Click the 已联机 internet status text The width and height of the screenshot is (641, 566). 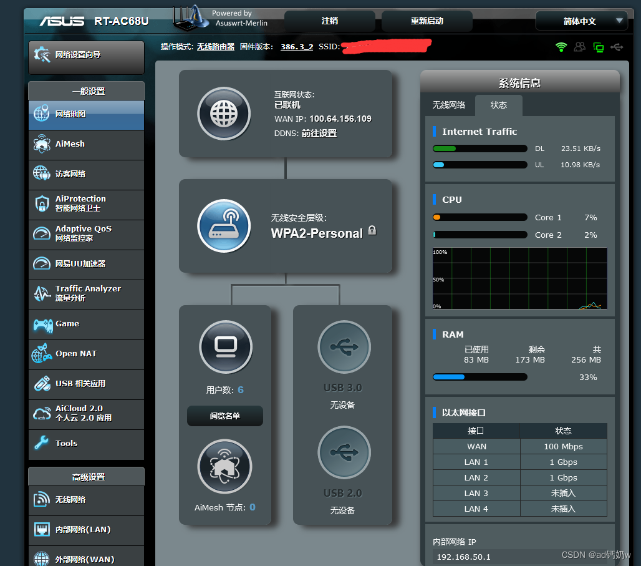pos(287,105)
